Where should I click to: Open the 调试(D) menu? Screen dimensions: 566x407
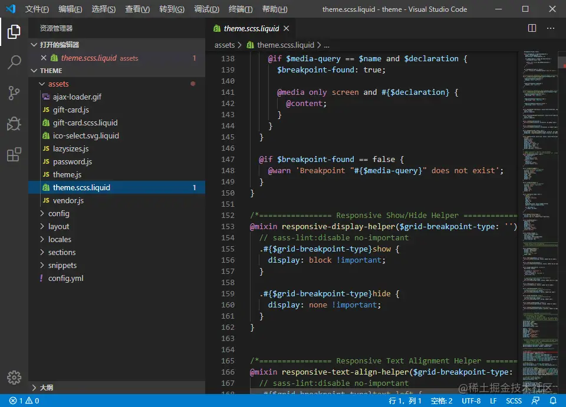(x=206, y=9)
